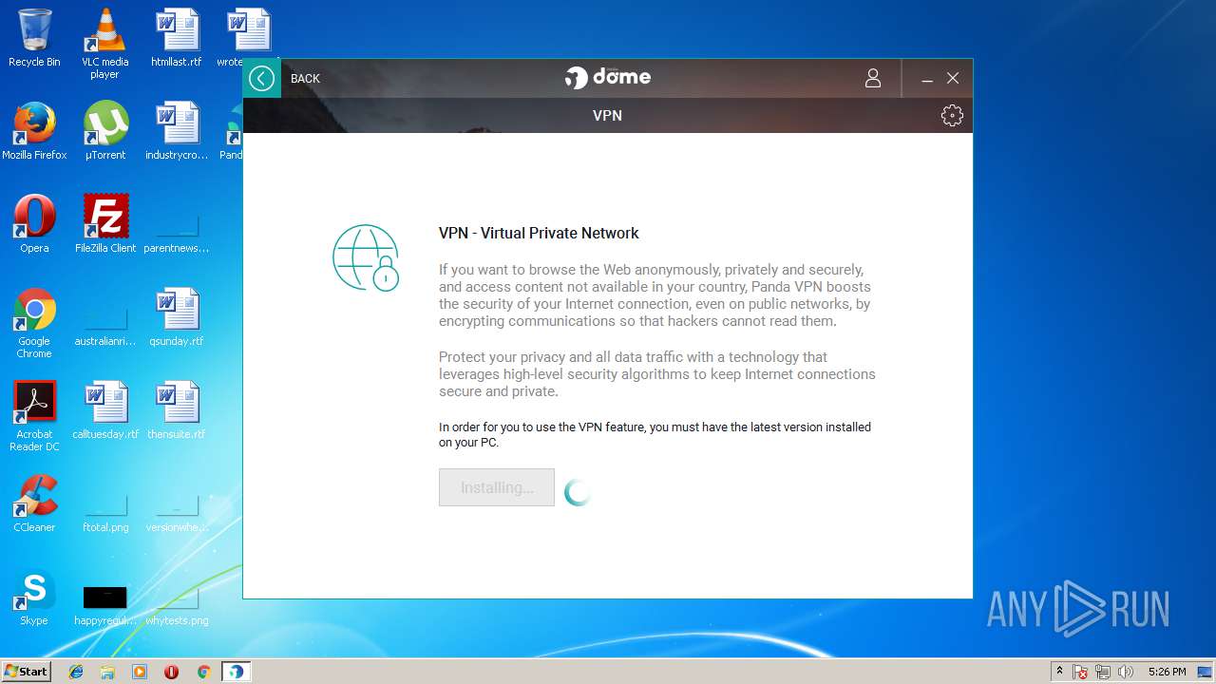Select the µTorrent desktop shortcut
This screenshot has height=684, width=1216.
coord(105,131)
